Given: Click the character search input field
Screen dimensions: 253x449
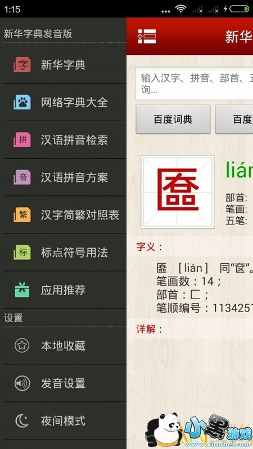Looking at the screenshot, I should [194, 83].
